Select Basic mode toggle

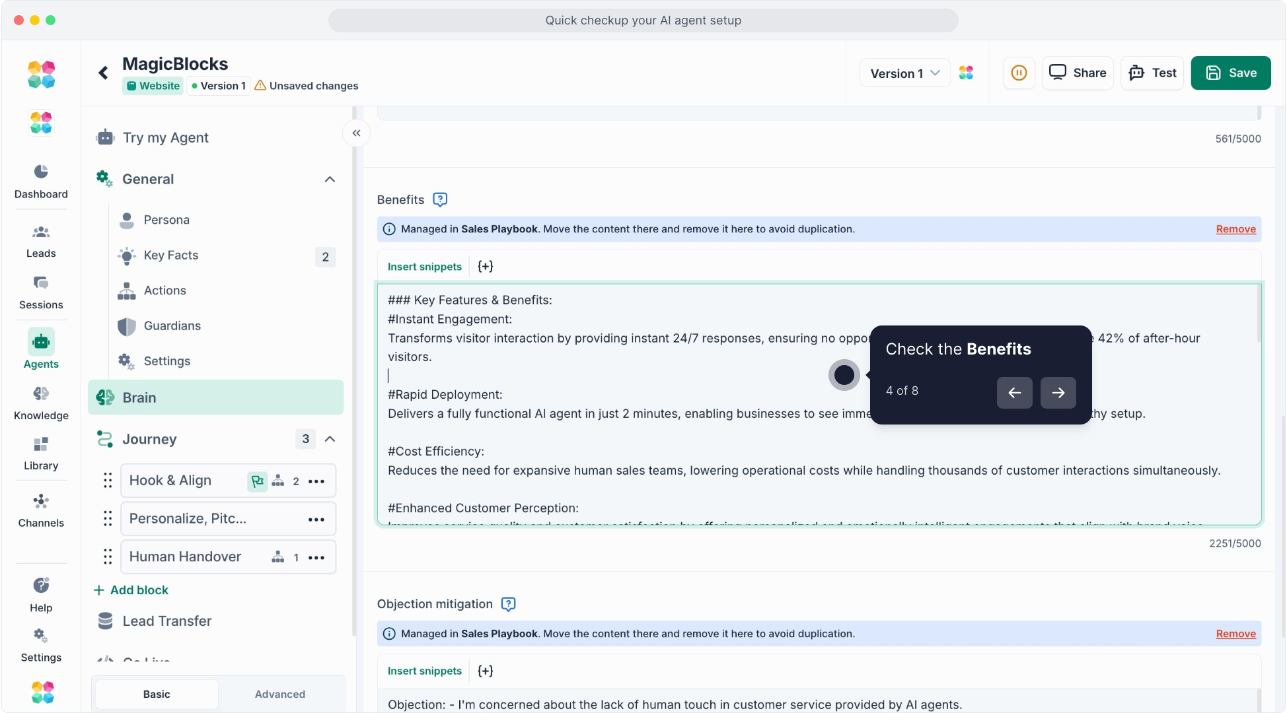point(157,694)
